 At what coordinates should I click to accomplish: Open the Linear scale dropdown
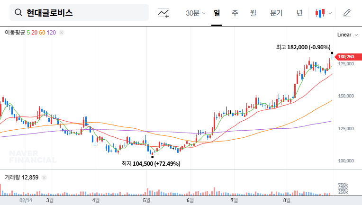tap(347, 35)
